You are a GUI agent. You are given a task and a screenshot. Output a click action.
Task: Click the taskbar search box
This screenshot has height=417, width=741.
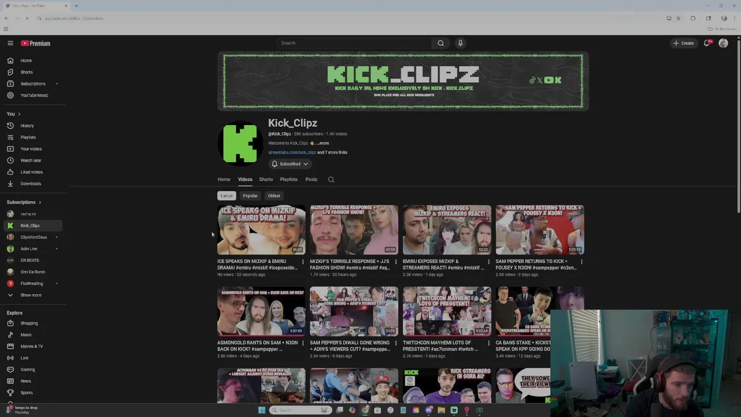[x=301, y=410]
